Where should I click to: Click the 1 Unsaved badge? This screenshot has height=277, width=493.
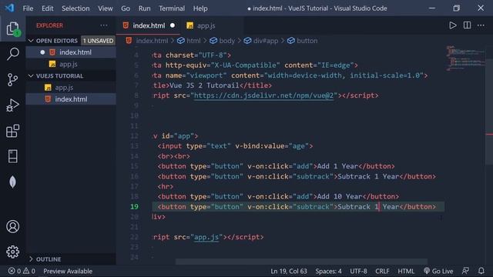click(98, 41)
